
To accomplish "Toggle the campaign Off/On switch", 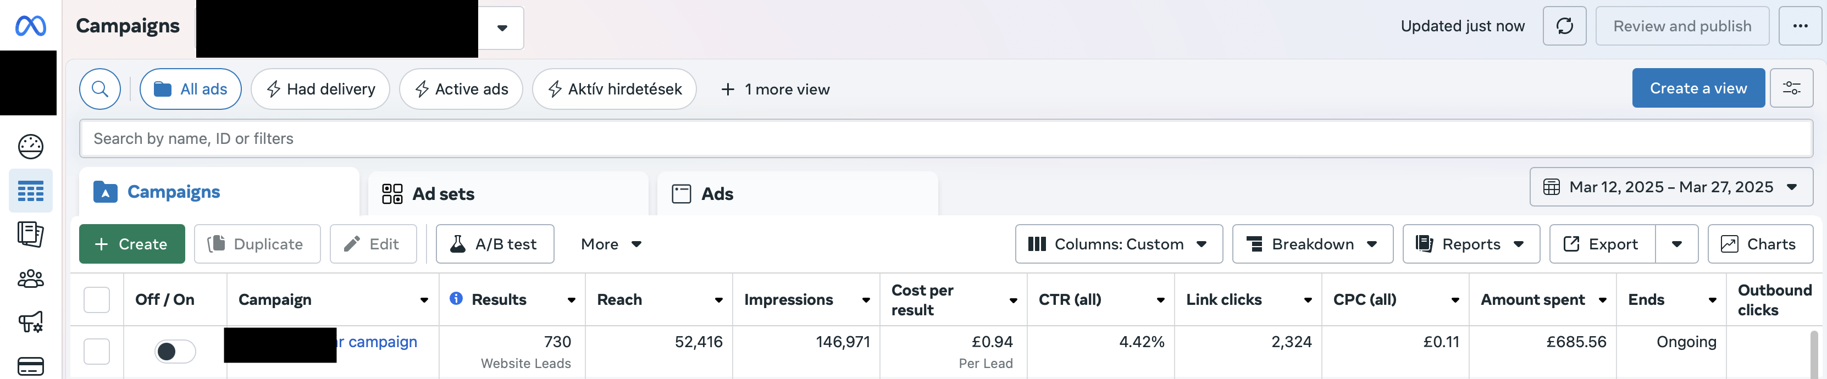I will pos(175,352).
